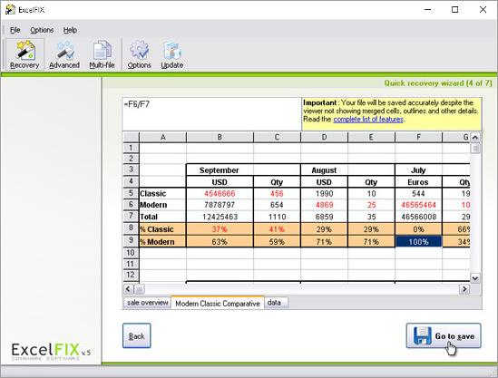Click the Total row label cell
Viewport: 498px width, 378px height.
(x=162, y=217)
